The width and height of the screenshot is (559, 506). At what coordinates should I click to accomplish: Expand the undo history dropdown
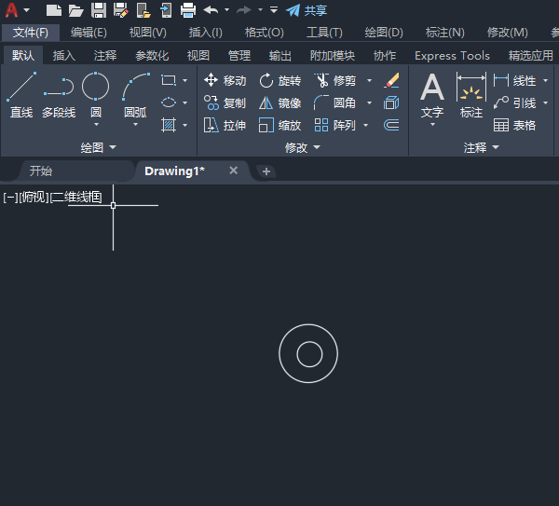tap(226, 10)
